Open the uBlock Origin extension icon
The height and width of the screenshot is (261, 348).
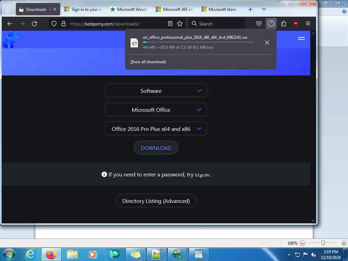(296, 23)
